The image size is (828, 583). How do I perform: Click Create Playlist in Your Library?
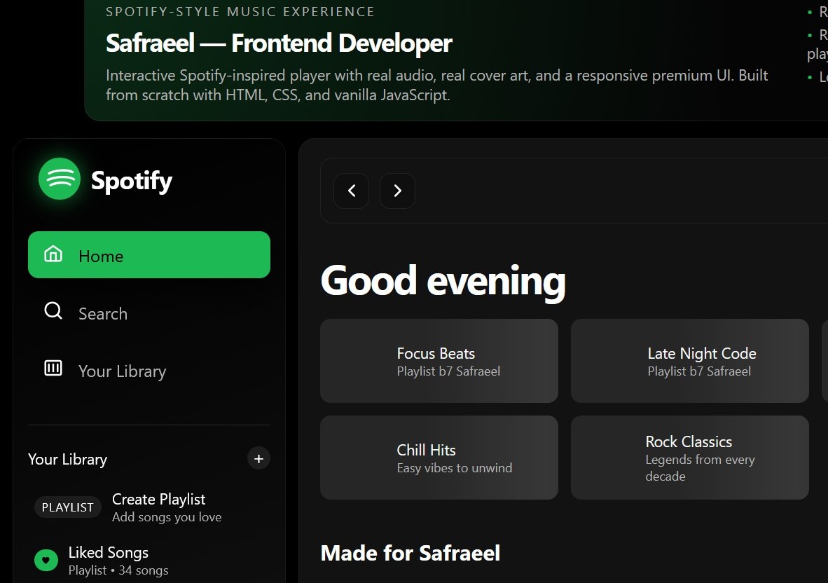click(x=158, y=499)
